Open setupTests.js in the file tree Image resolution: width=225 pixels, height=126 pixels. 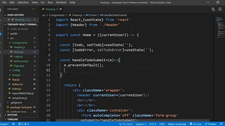point(19,98)
